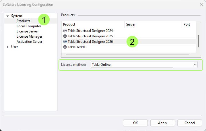Click the OK button
206x131 pixels.
pyautogui.click(x=135, y=123)
